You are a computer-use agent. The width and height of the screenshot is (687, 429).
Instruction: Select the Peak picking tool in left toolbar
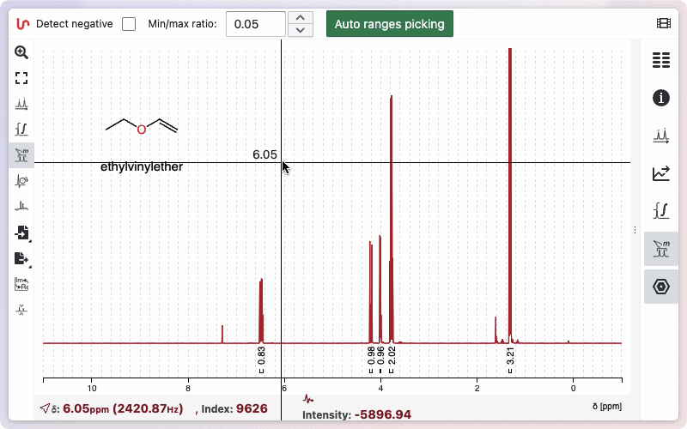pos(21,104)
